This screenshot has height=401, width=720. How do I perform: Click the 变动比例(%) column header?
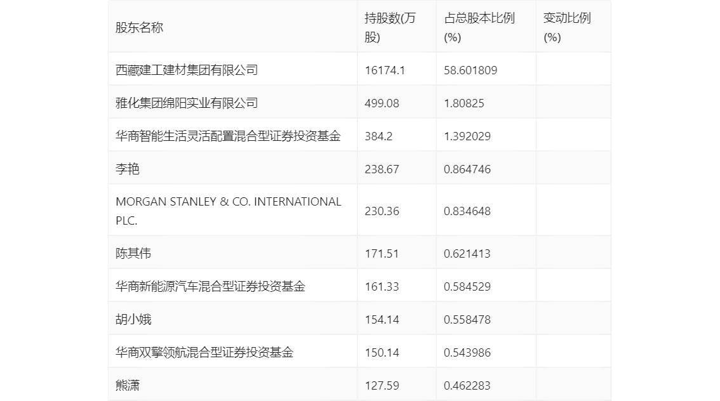567,27
